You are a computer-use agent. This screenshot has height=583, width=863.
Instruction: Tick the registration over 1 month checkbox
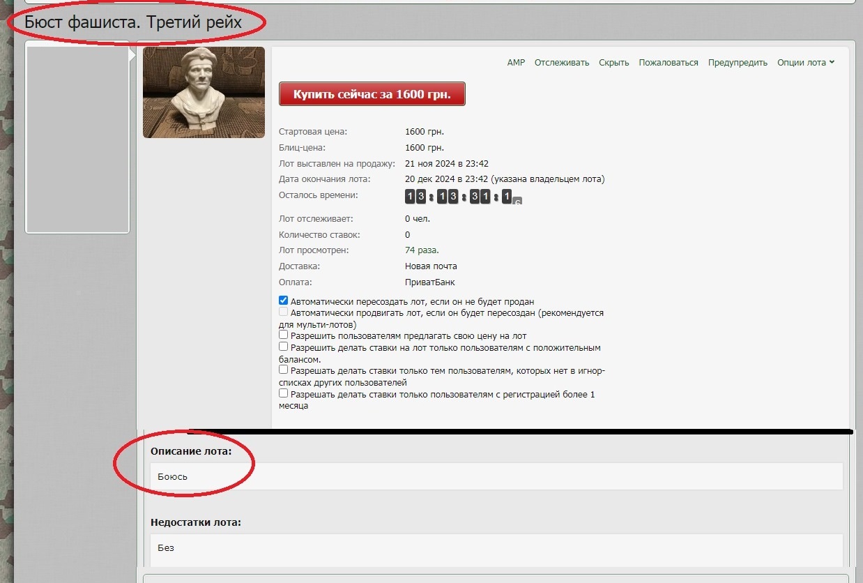click(x=284, y=394)
